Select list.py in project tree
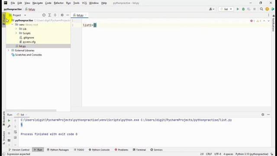The image size is (277, 156). (22, 46)
